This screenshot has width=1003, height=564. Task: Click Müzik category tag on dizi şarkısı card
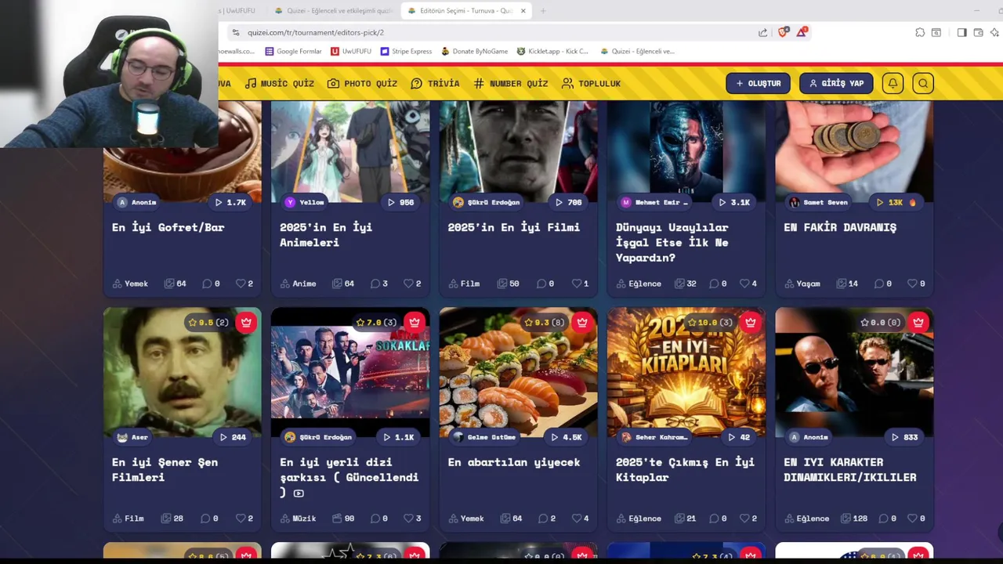pyautogui.click(x=298, y=519)
